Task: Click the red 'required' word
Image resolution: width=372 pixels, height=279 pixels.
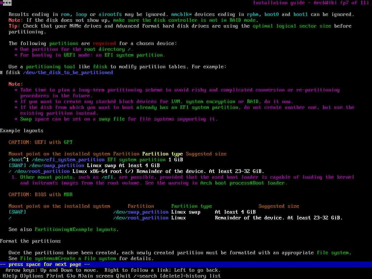Action: tap(104, 44)
